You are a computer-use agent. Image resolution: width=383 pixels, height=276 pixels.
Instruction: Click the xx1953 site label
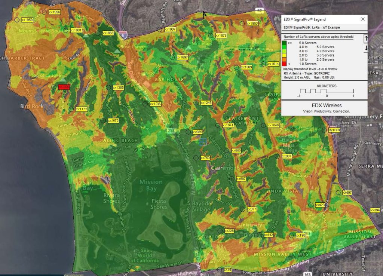pos(252,24)
